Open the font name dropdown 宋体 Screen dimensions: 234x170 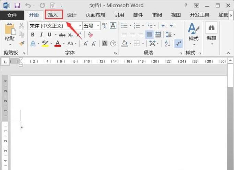point(80,25)
